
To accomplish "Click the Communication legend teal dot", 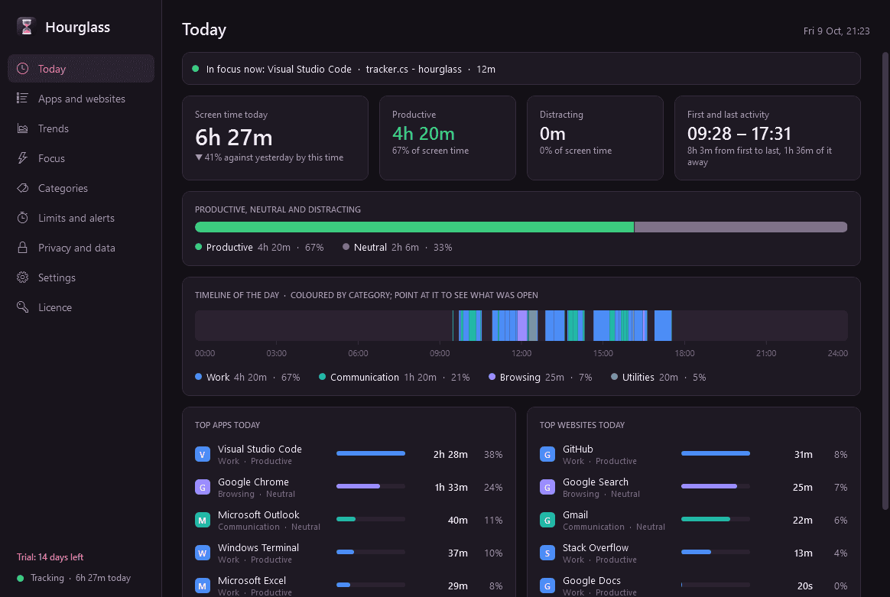I will 323,377.
